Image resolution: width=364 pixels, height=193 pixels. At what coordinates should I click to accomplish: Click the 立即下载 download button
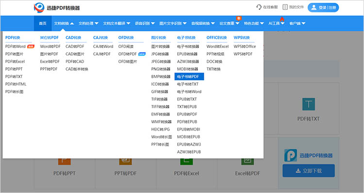(x=309, y=171)
